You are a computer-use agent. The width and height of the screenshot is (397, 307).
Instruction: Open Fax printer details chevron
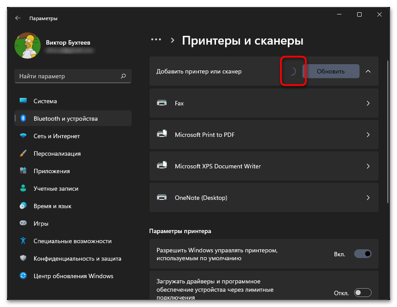point(368,103)
